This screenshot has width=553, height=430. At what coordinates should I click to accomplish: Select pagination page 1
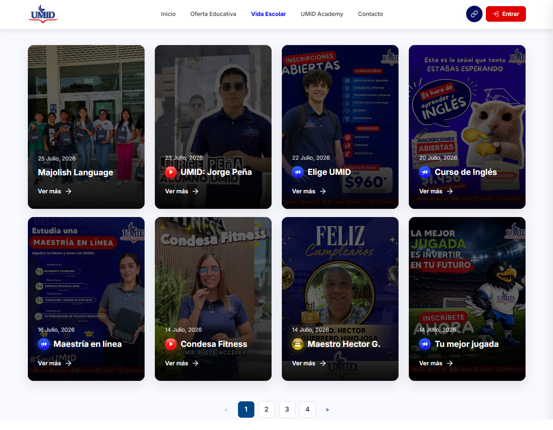[246, 410]
